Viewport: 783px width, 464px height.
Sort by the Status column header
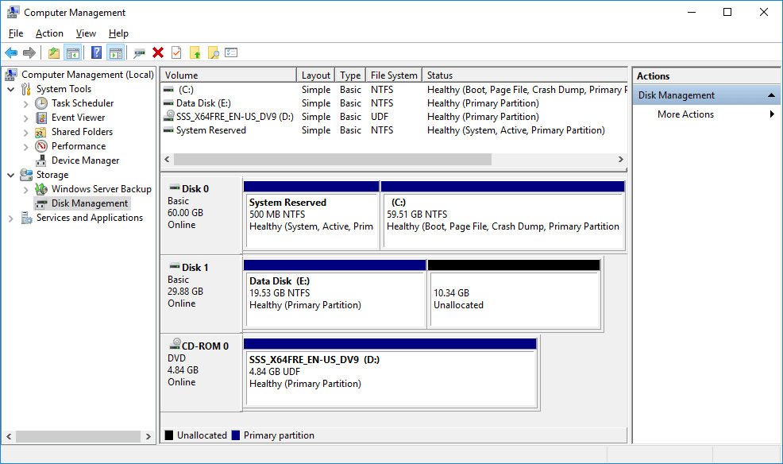pos(525,75)
